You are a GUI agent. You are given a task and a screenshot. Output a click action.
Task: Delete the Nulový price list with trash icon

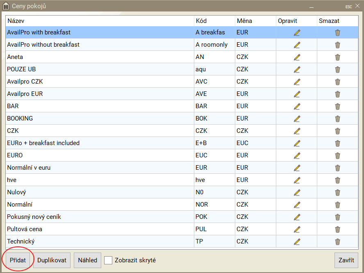[337, 193]
